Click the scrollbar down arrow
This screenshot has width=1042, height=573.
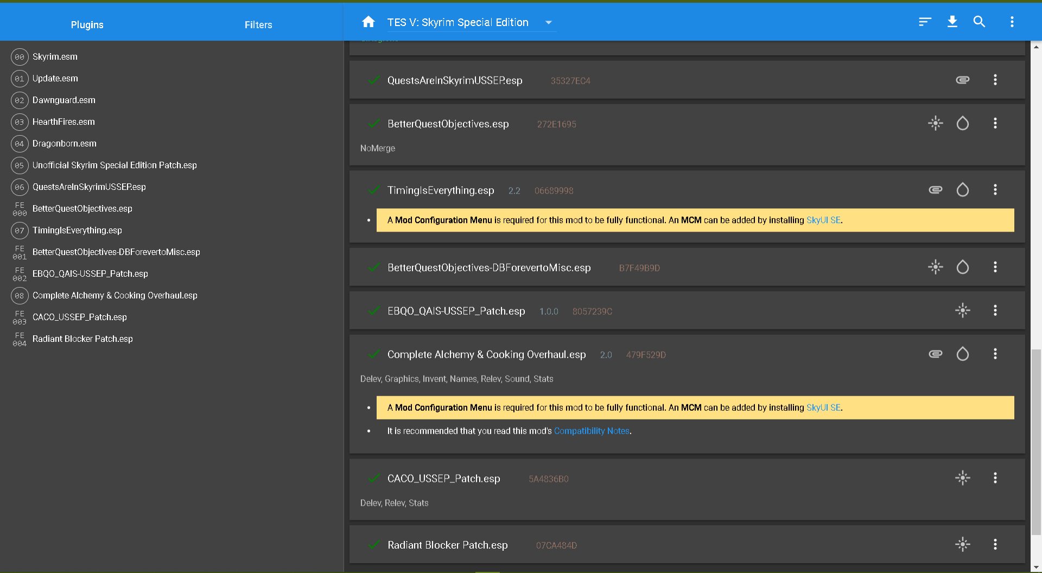(x=1036, y=568)
